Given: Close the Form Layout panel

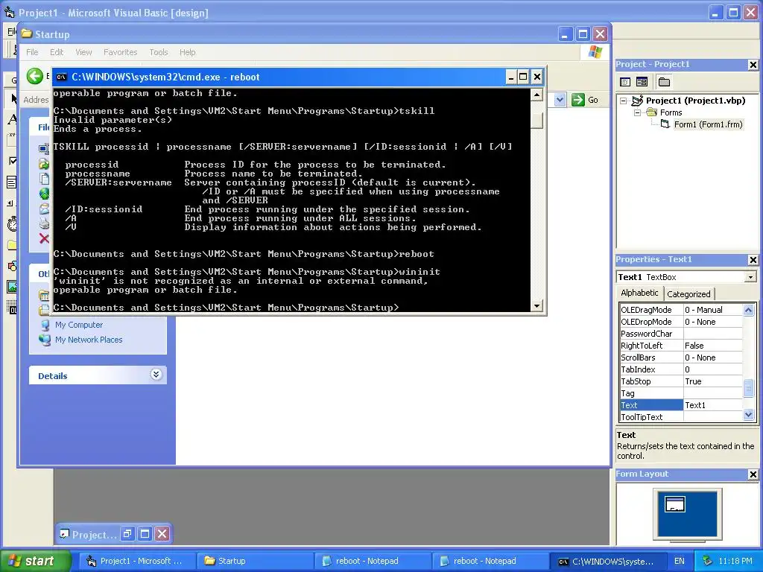Looking at the screenshot, I should (x=753, y=474).
